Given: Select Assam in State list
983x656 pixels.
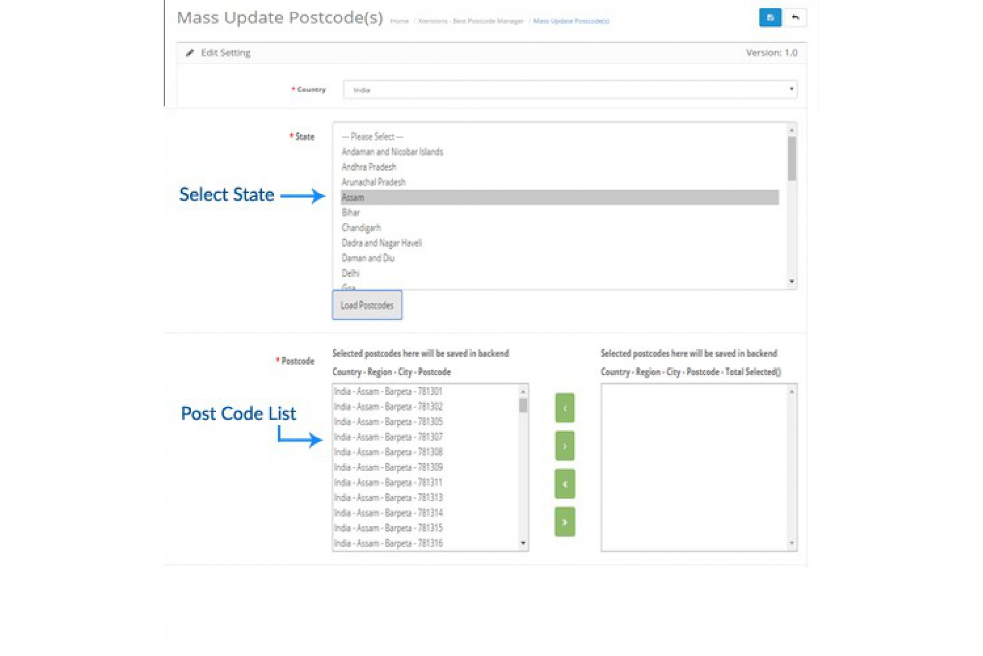Looking at the screenshot, I should (560, 197).
